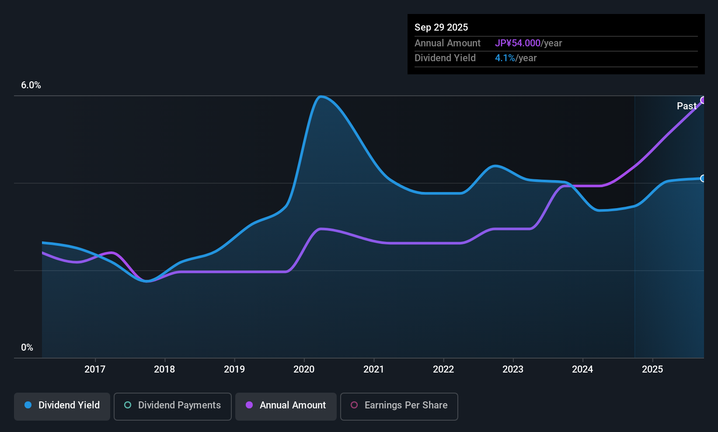Click the 2020 x-axis label
The height and width of the screenshot is (432, 718).
point(304,369)
